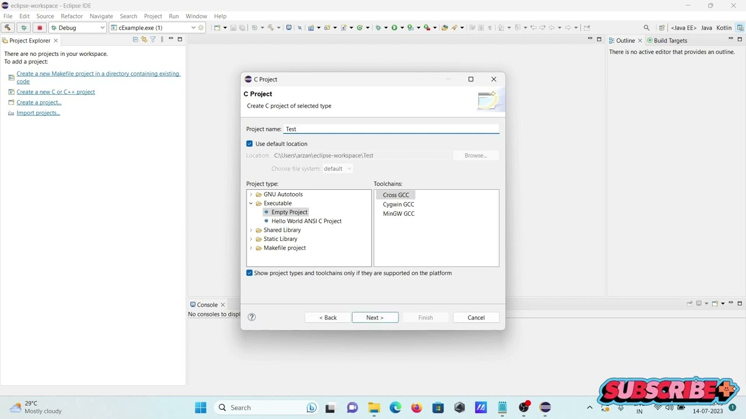Click Collapse All in Project Explorer
Viewport: 746px width, 419px height.
(135, 40)
